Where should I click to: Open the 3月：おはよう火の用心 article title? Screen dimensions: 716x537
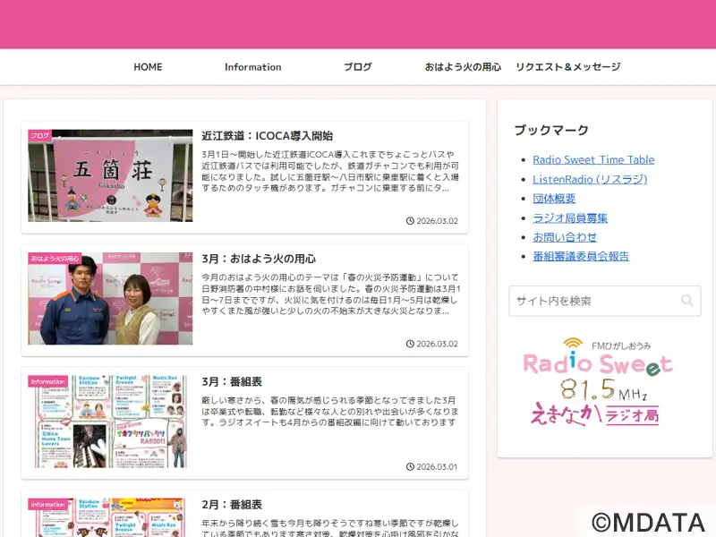[x=259, y=259]
